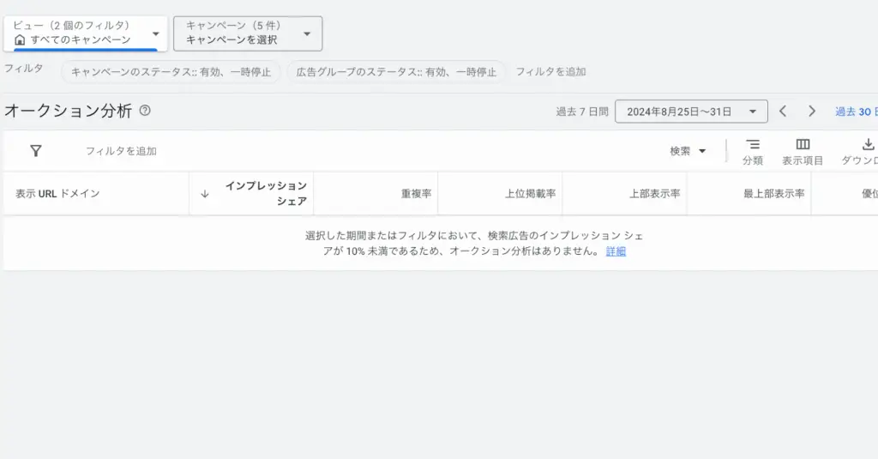Viewport: 878px width, 459px height.
Task: Click the 詳細 link in the message
Action: (616, 251)
